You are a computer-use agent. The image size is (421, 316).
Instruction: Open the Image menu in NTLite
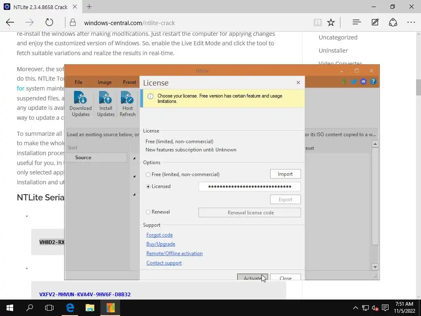point(104,82)
